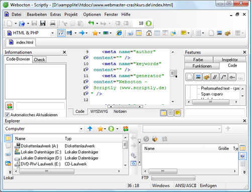Open the Inspektor tab in Features

pyautogui.click(x=229, y=60)
